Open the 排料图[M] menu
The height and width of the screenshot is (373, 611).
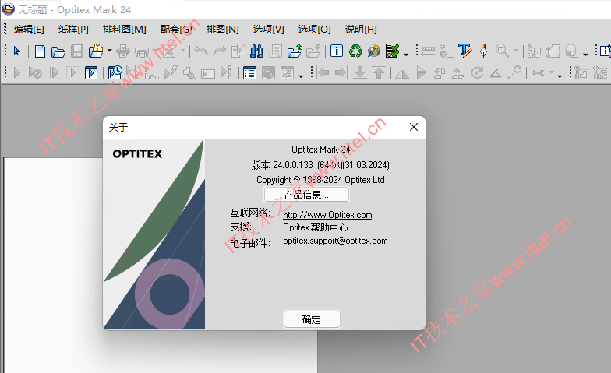[125, 30]
